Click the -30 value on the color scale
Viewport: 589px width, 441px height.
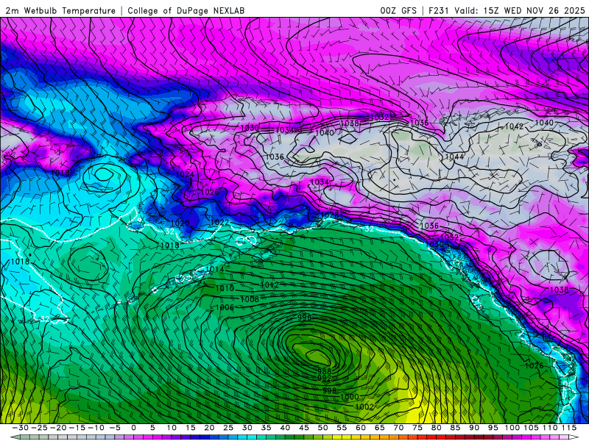point(21,428)
